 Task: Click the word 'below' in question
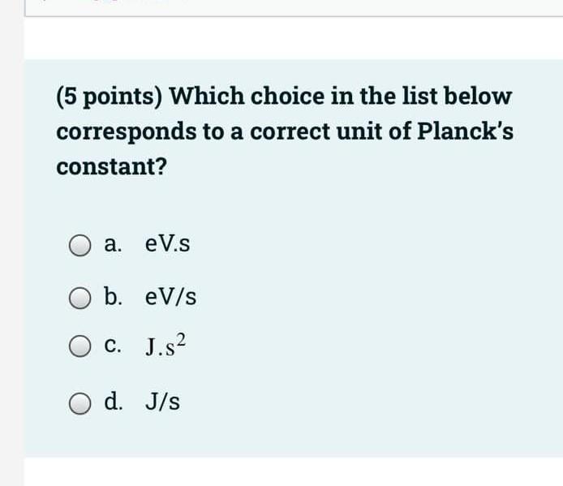pos(478,96)
